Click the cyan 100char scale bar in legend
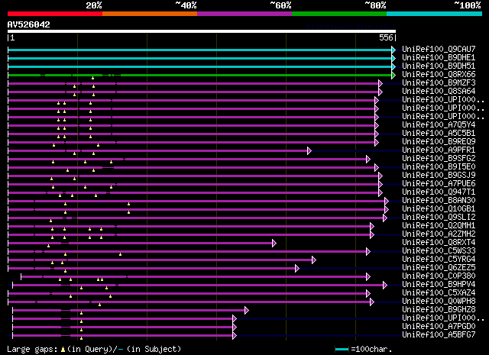 [342, 350]
